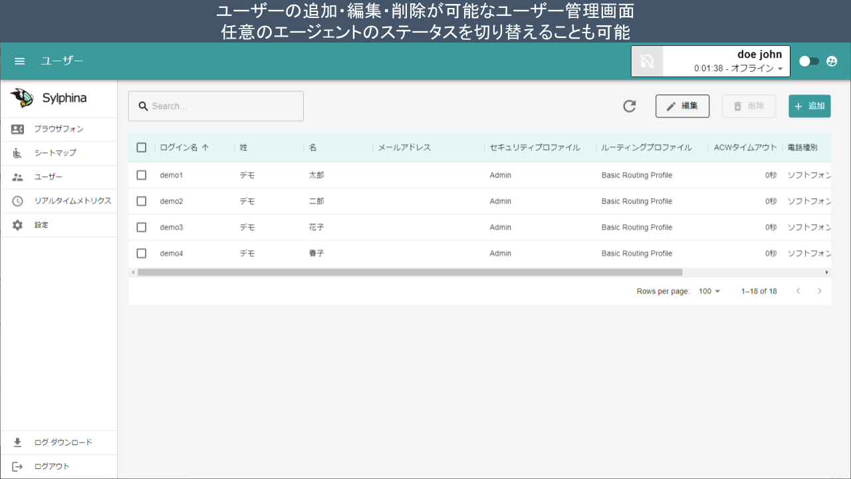Image resolution: width=851 pixels, height=479 pixels.
Task: Click the 追加 add button
Action: coord(809,106)
